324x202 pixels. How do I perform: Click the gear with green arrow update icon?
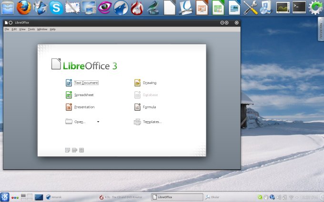315,8
